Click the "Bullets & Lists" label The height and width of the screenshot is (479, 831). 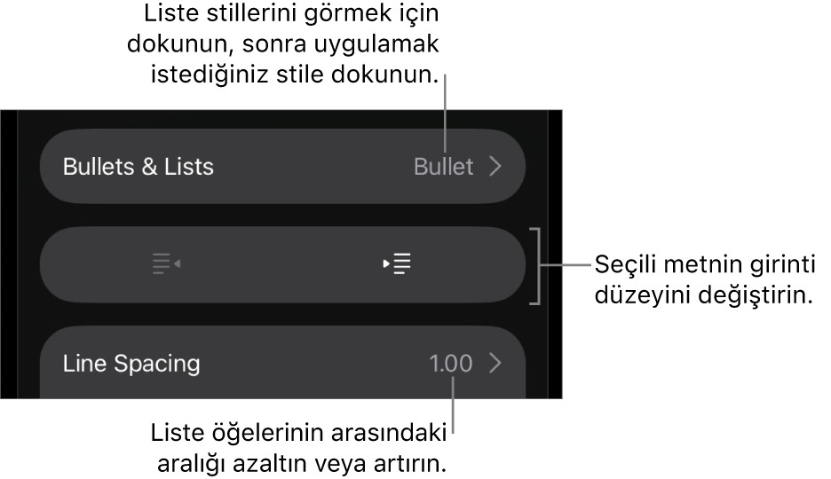pos(138,167)
